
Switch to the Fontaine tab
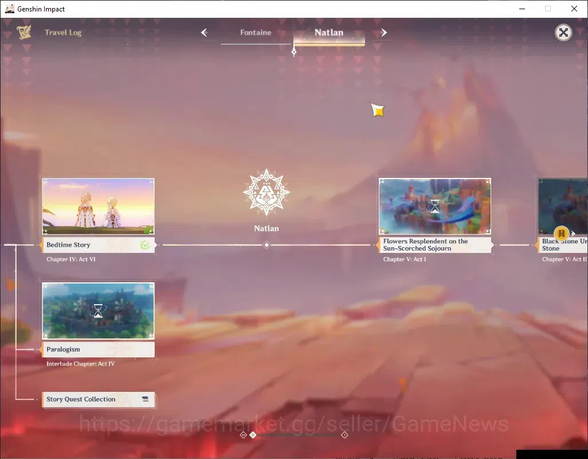(x=256, y=33)
